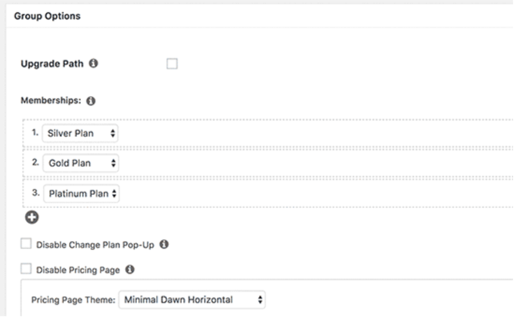514x319 pixels.
Task: Click the Upgrade Path label text
Action: click(52, 64)
